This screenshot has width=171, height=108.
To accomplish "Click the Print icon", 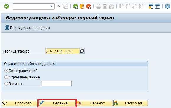I will 98,6.
